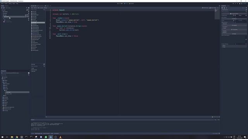Toggle visibility of the Player node
Image resolution: width=248 pixels, height=139 pixels.
[29, 15]
